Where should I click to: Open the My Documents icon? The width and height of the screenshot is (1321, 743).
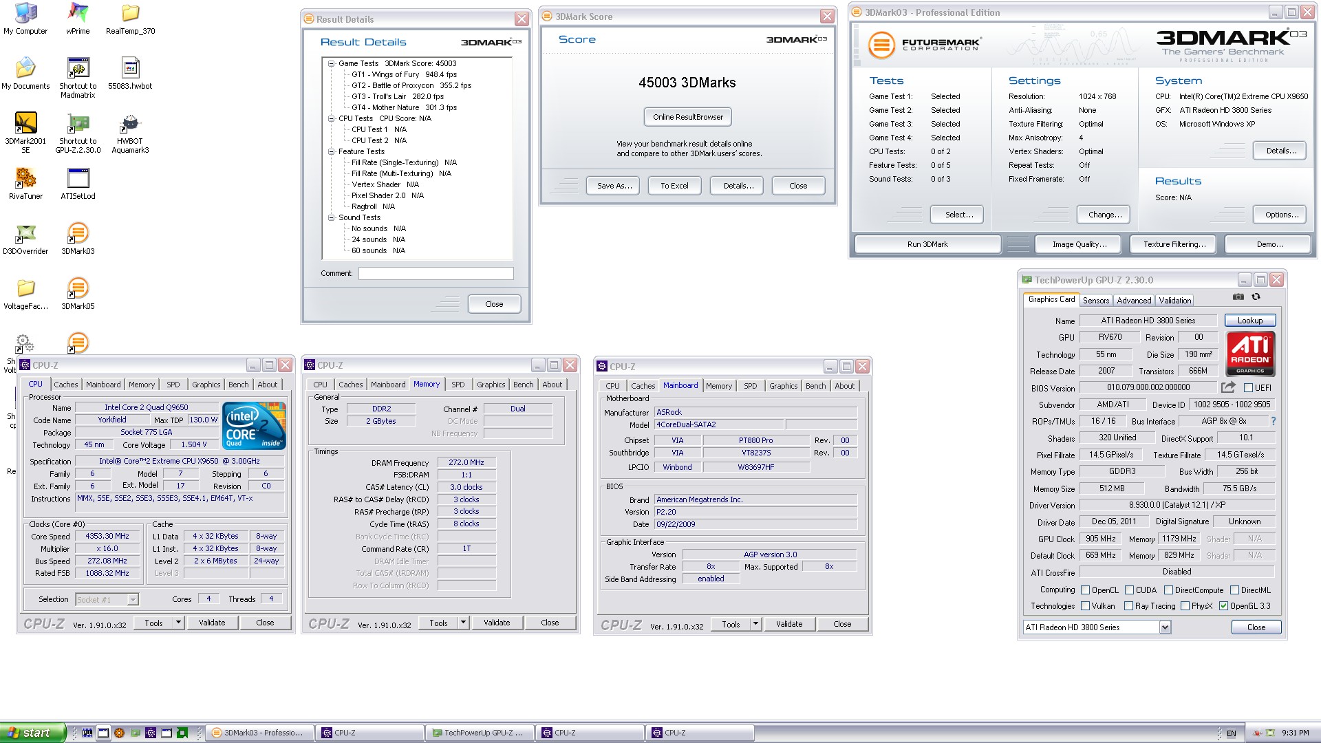coord(25,74)
